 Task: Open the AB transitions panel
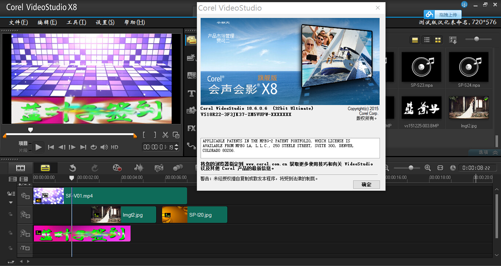pos(191,75)
